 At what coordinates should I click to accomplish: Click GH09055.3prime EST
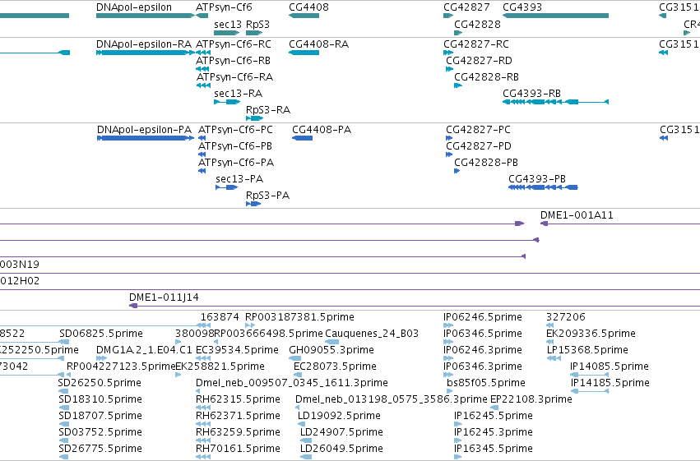(294, 358)
